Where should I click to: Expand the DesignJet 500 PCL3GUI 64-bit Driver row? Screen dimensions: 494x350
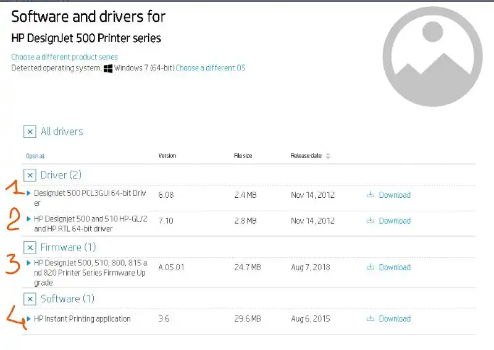pos(29,194)
